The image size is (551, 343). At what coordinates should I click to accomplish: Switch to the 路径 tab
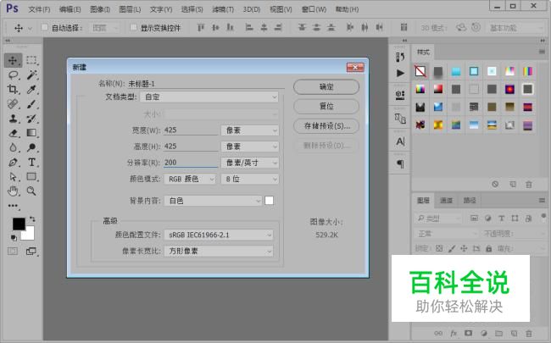click(470, 200)
